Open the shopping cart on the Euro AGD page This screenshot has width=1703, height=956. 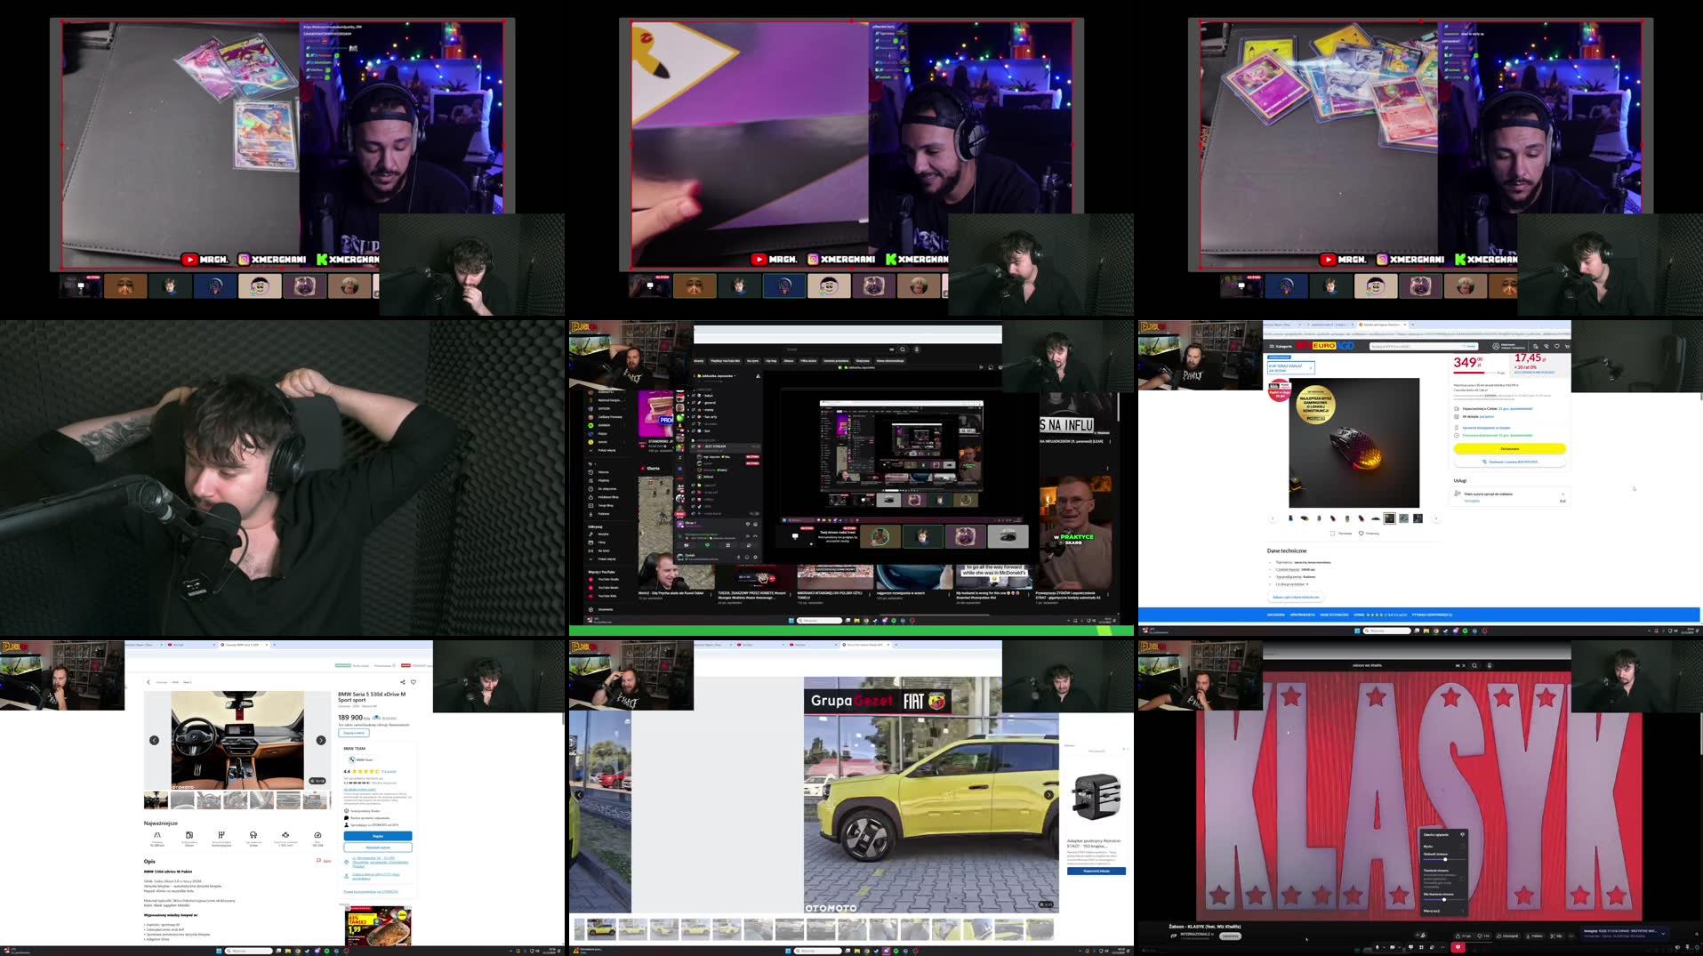click(1569, 346)
